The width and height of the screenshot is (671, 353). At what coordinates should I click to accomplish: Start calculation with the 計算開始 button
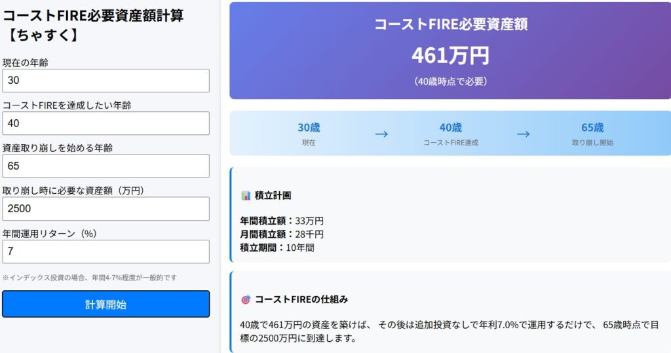point(105,305)
